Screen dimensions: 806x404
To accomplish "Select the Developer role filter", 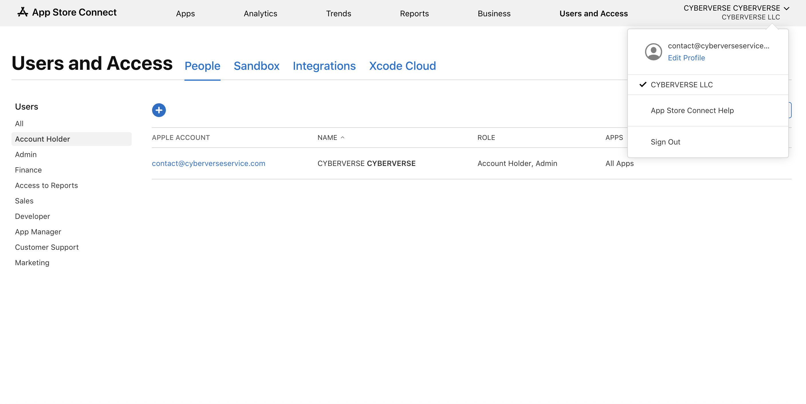I will click(32, 217).
